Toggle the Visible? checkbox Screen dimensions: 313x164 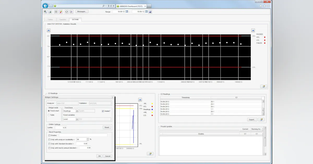(x=103, y=111)
